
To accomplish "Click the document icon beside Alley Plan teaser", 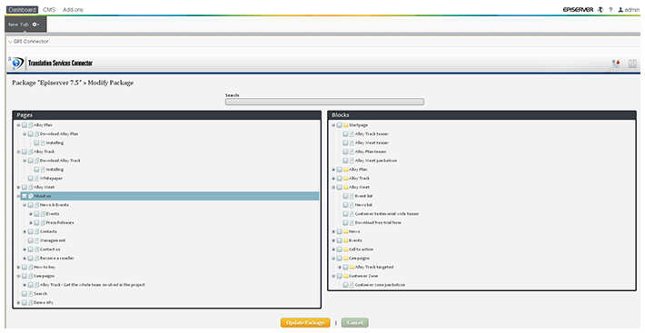I will pyautogui.click(x=352, y=152).
